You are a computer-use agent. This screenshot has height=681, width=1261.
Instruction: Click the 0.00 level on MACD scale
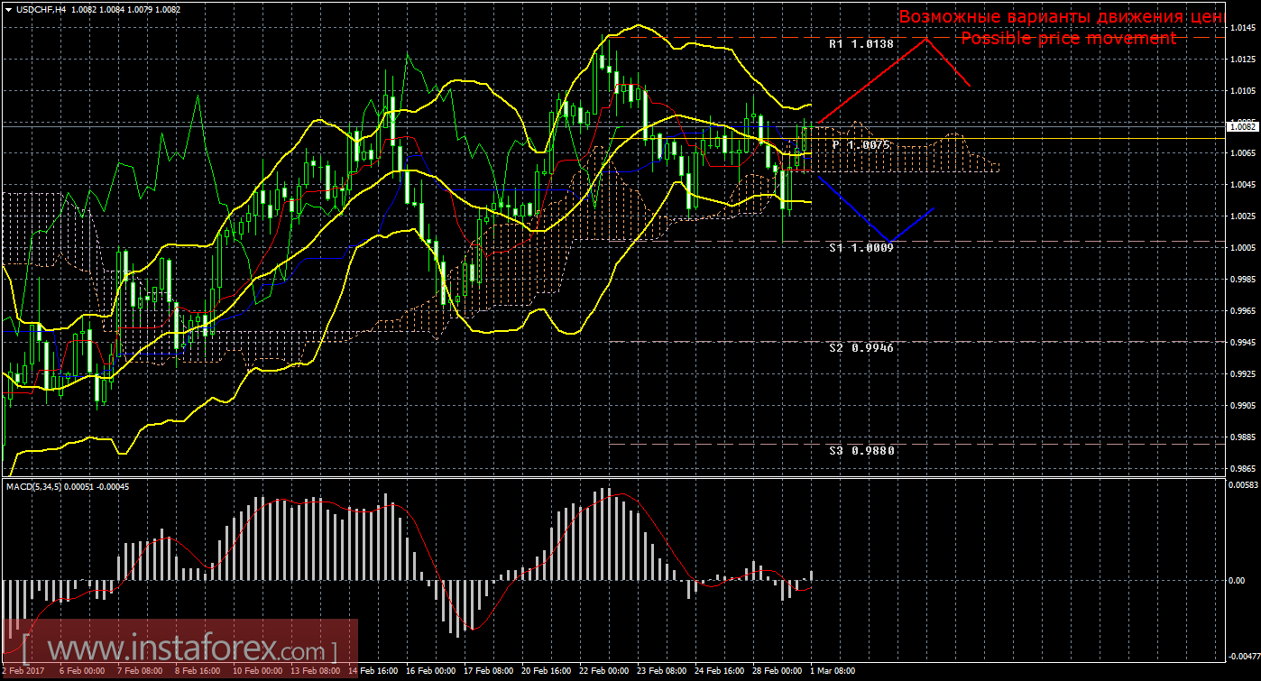[1237, 580]
